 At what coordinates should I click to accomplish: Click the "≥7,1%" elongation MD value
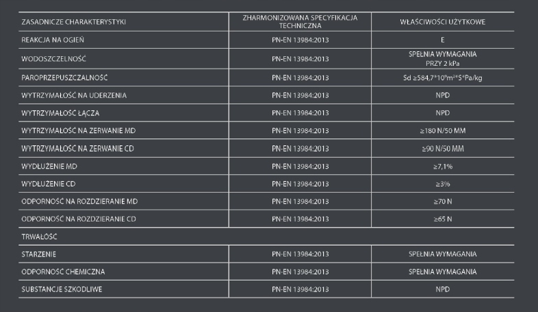[x=443, y=167]
